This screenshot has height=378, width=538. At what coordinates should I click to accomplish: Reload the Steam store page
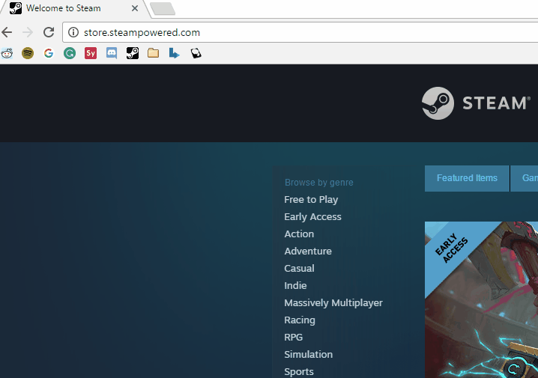pyautogui.click(x=49, y=32)
